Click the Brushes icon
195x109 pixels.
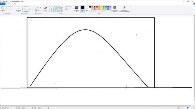(45, 8)
